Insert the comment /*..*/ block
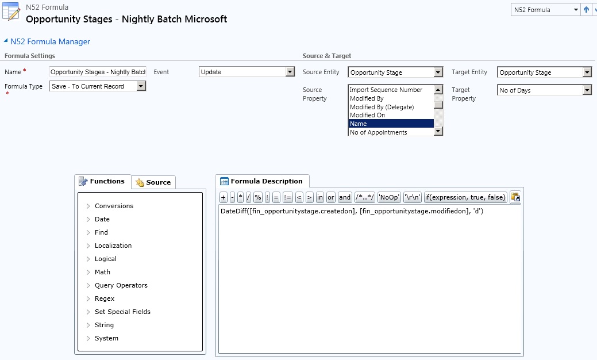 click(x=365, y=197)
